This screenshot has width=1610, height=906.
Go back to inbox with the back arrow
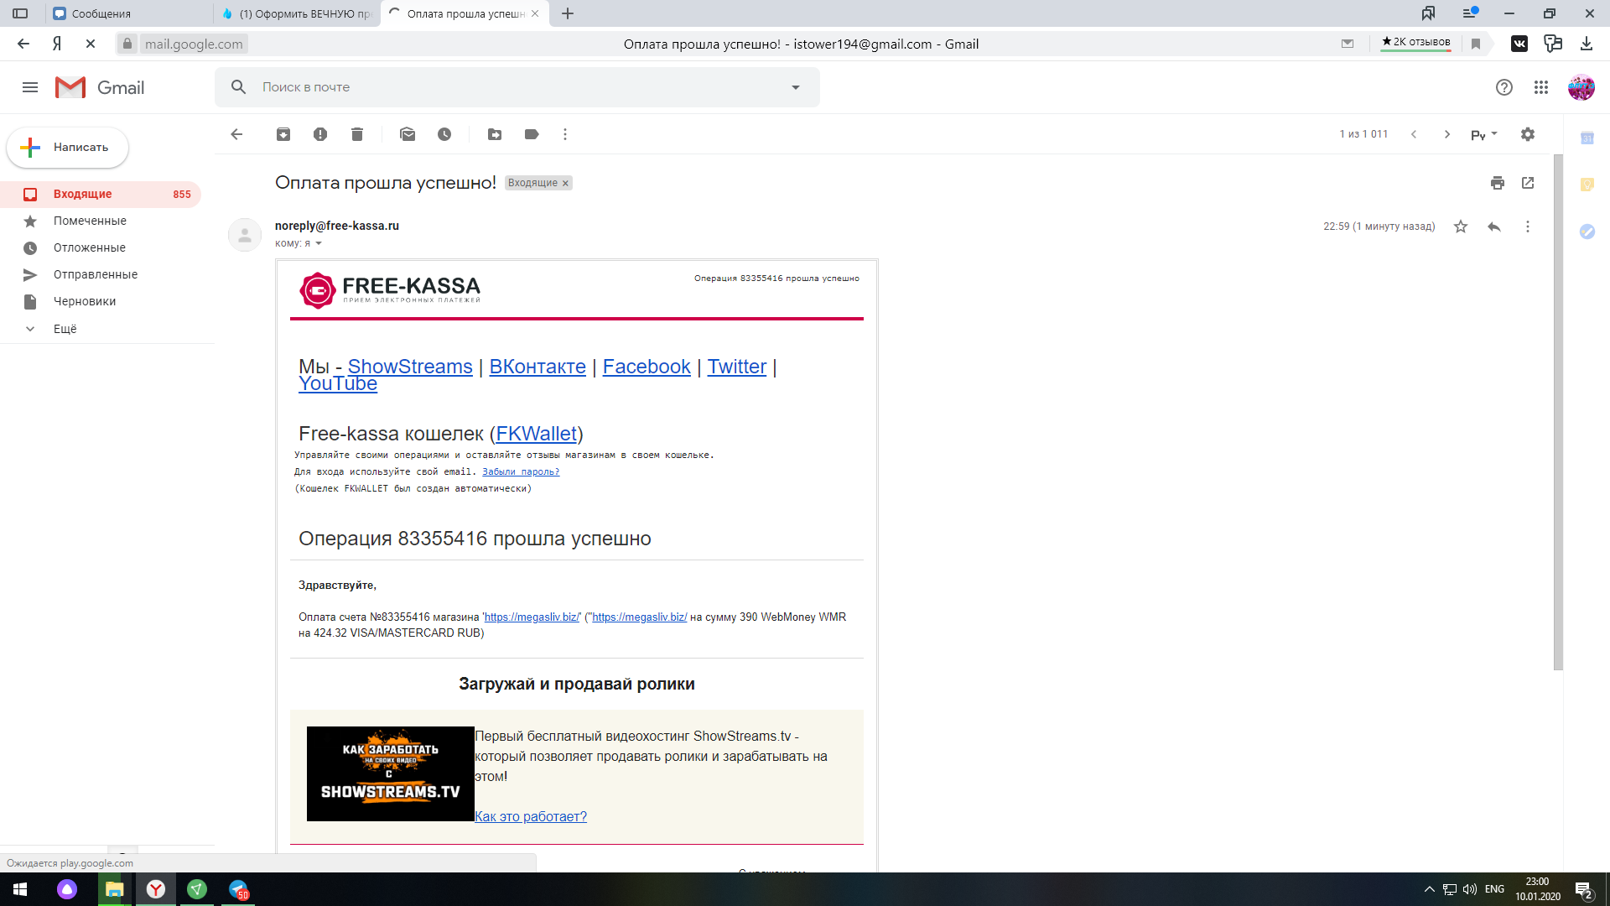(236, 134)
